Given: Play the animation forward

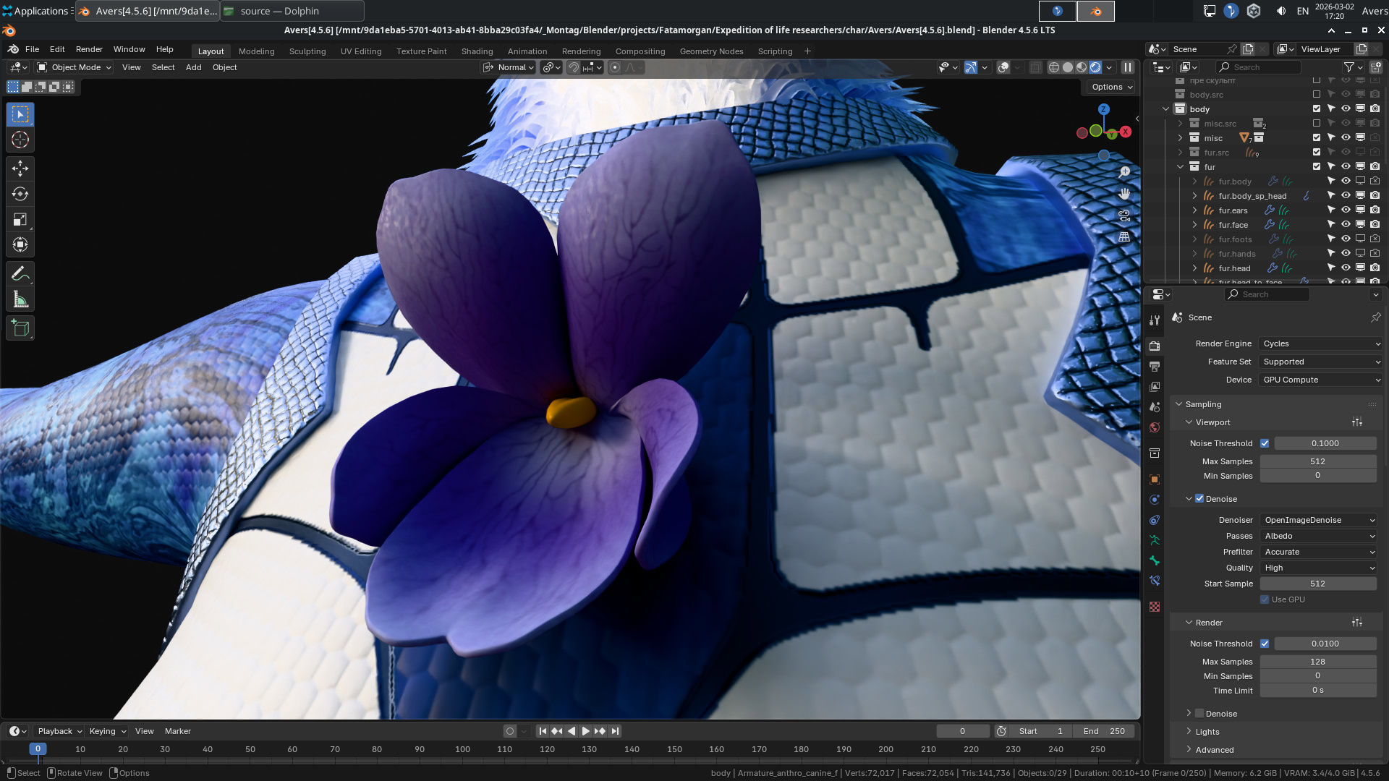Looking at the screenshot, I should [586, 731].
